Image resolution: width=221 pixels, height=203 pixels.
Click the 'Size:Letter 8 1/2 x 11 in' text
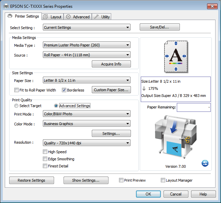click(161, 81)
